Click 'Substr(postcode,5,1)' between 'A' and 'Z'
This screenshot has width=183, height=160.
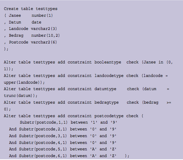(x=43, y=149)
